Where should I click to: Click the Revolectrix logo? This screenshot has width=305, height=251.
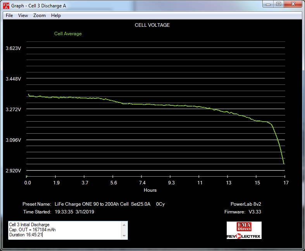coord(244,236)
